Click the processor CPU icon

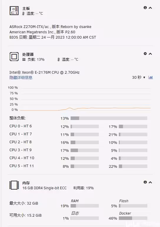pos(14,57)
